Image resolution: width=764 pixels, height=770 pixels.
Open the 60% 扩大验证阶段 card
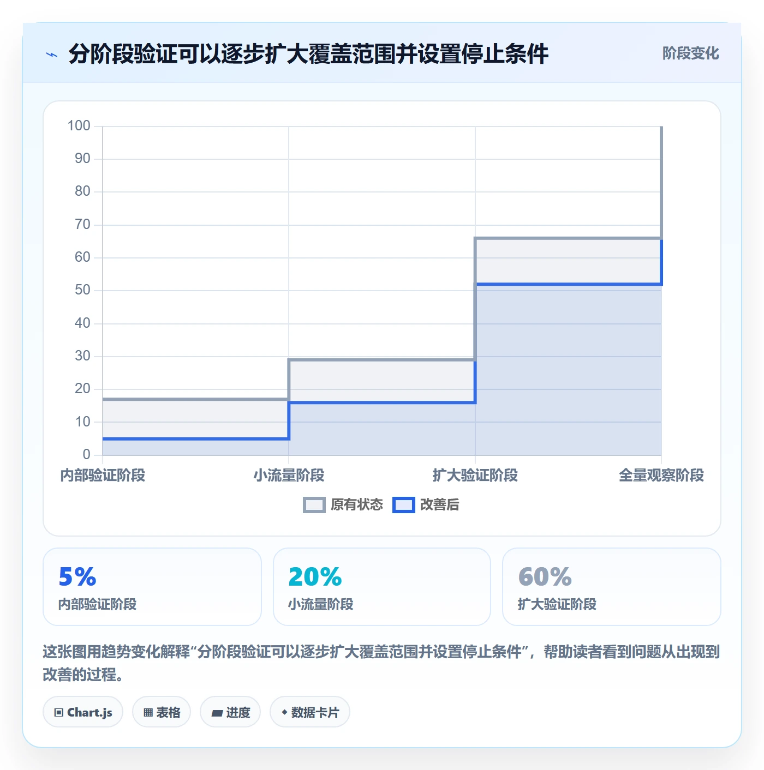click(612, 587)
